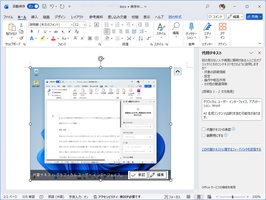
Task: Click the sort icon in the Paragraph group
Action: [x=141, y=38]
